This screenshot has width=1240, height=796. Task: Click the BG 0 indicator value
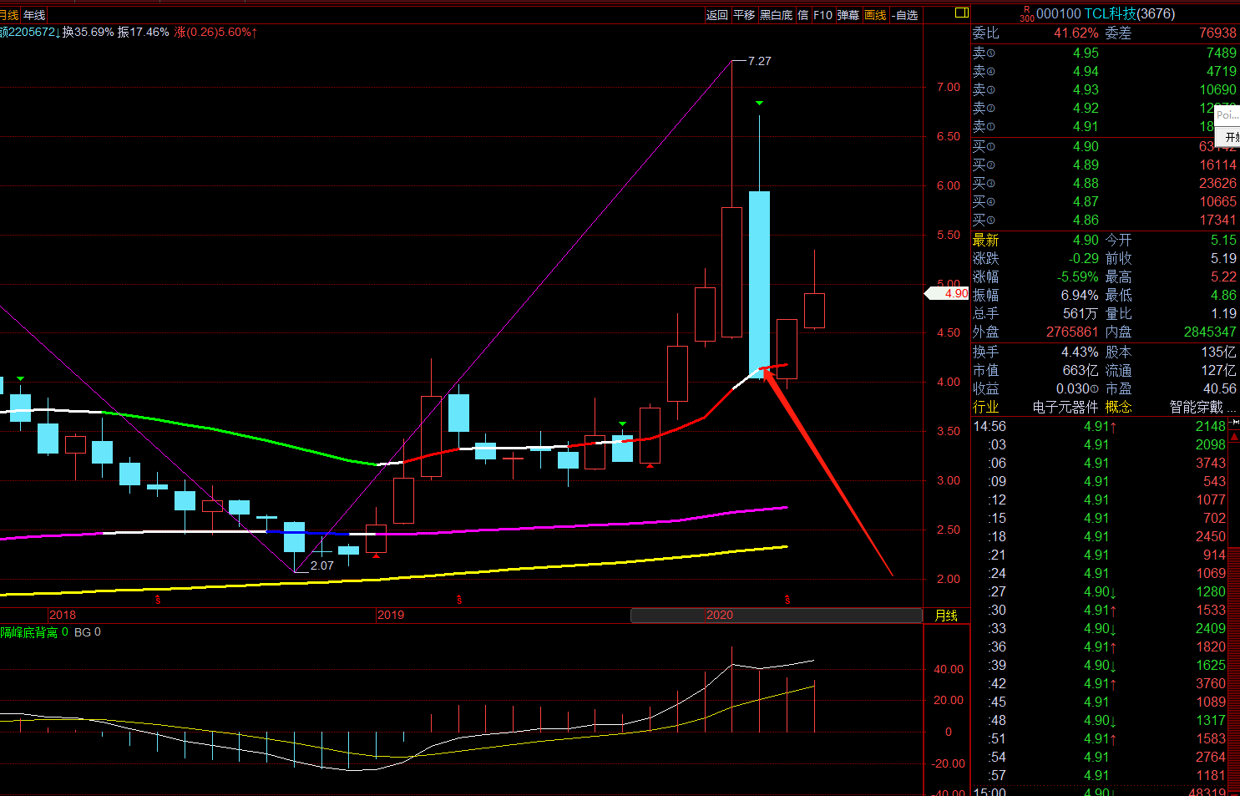click(x=88, y=632)
